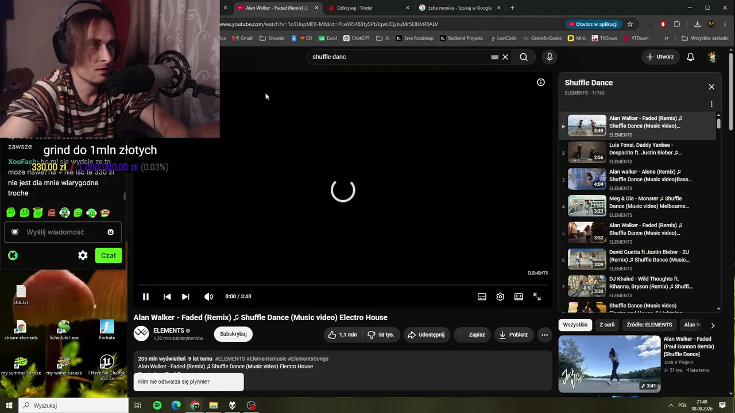Select the sfds.txt desktop file
The image size is (735, 413).
coord(21,295)
